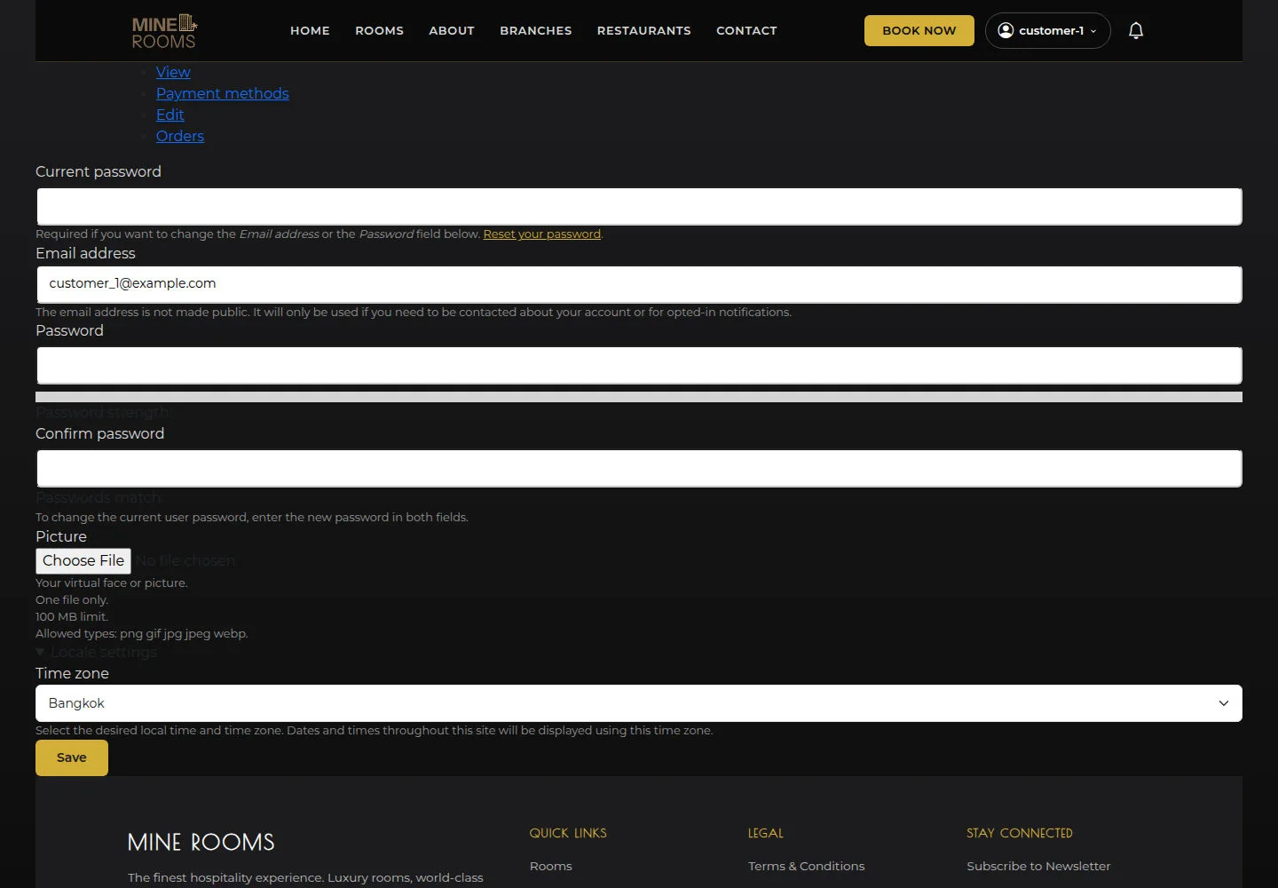Save the account settings
Image resolution: width=1278 pixels, height=888 pixels.
(x=72, y=758)
